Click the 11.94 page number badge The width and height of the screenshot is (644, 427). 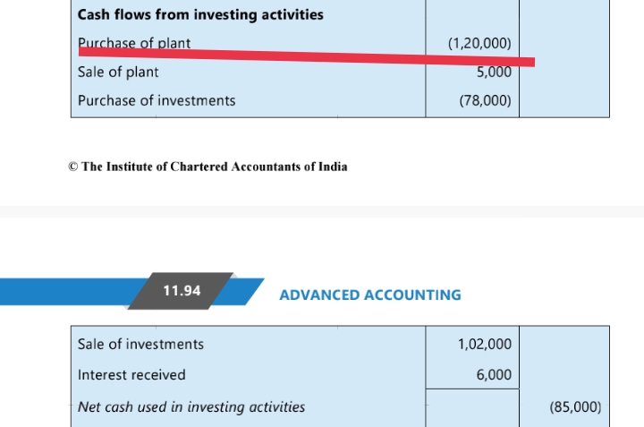(182, 291)
